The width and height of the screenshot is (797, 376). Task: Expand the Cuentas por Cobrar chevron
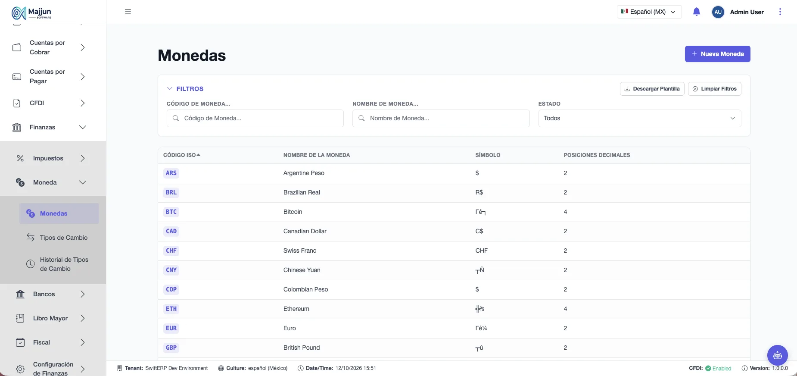coord(83,47)
